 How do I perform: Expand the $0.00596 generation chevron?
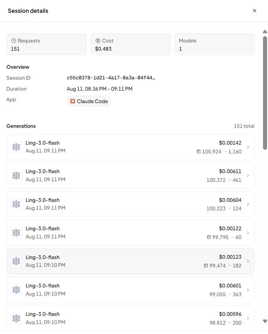(x=248, y=318)
